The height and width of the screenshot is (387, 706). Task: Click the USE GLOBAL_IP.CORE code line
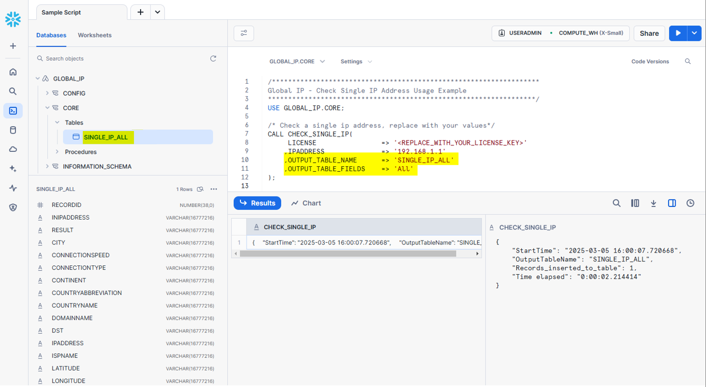306,108
